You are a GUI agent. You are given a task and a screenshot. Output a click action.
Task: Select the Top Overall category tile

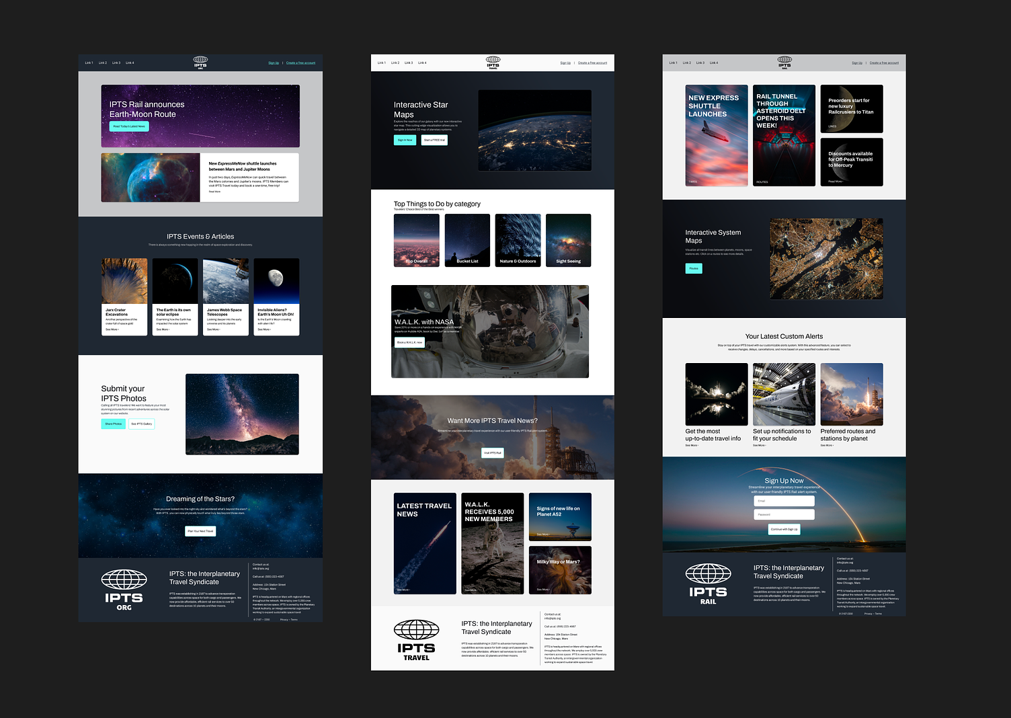417,240
